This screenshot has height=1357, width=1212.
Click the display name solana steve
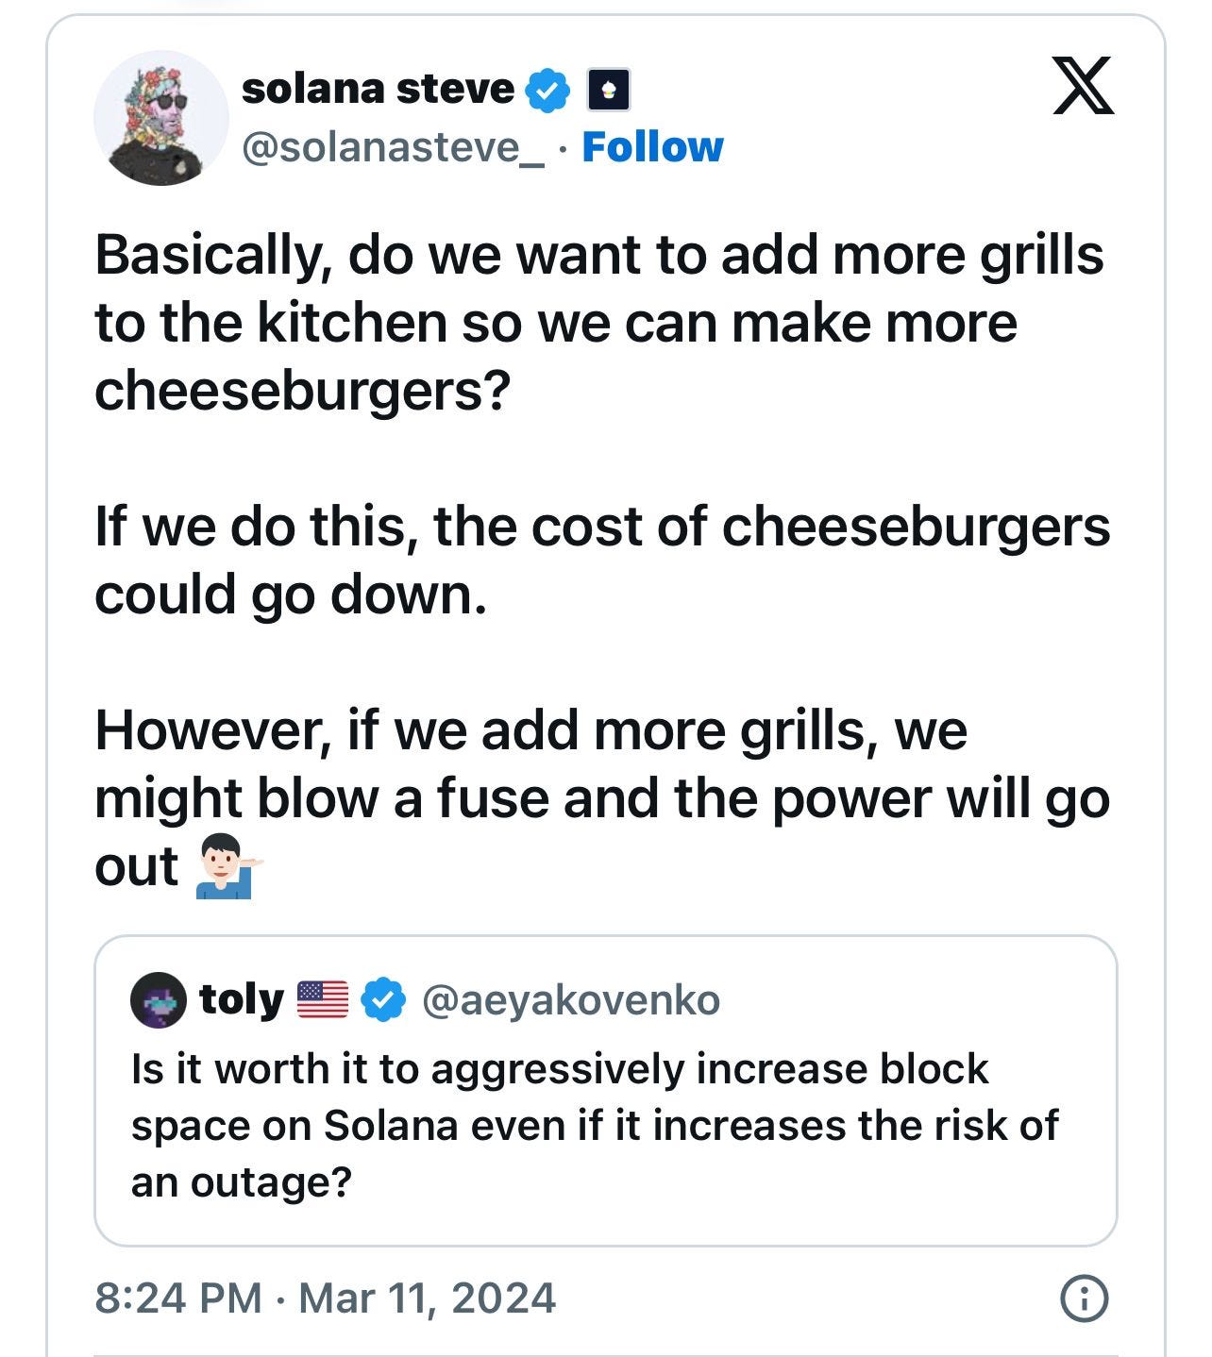click(378, 92)
